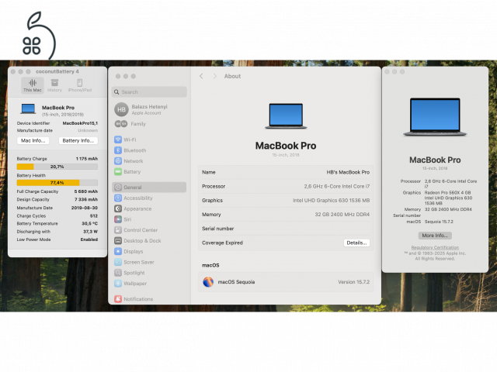
Task: Click the MacBook Pro image in About pane
Action: tap(286, 115)
